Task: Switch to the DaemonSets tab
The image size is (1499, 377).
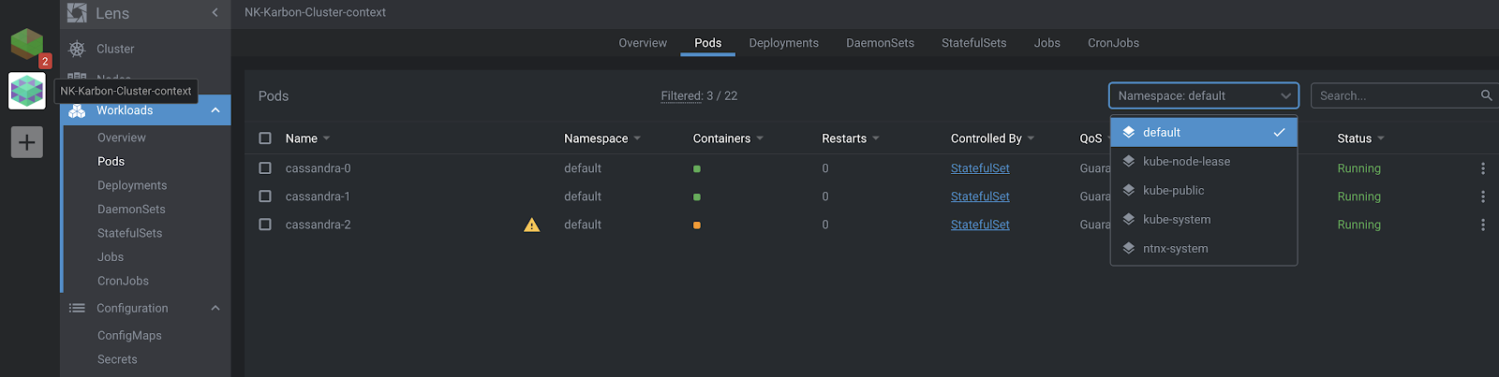Action: click(x=880, y=43)
